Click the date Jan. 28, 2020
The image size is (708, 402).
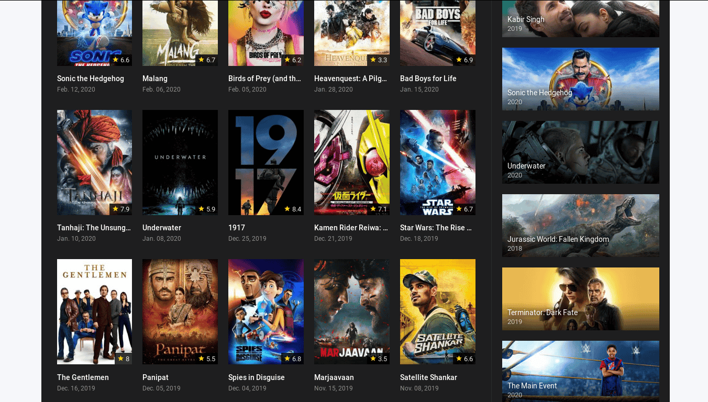334,90
